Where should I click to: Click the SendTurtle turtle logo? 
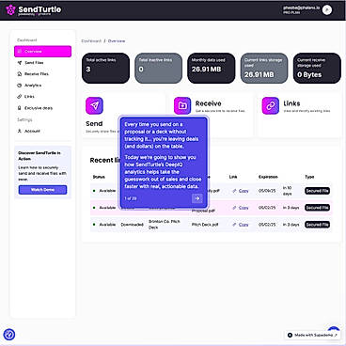[10, 10]
